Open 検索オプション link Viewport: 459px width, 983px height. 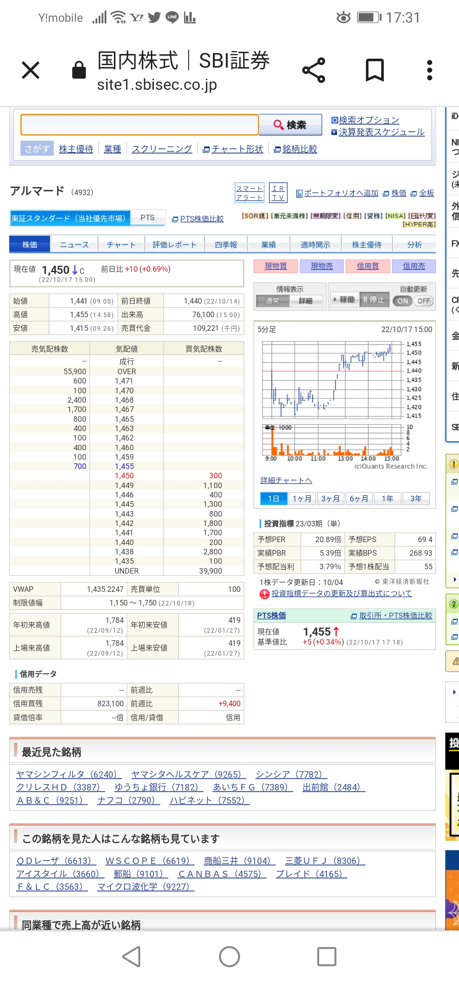369,120
